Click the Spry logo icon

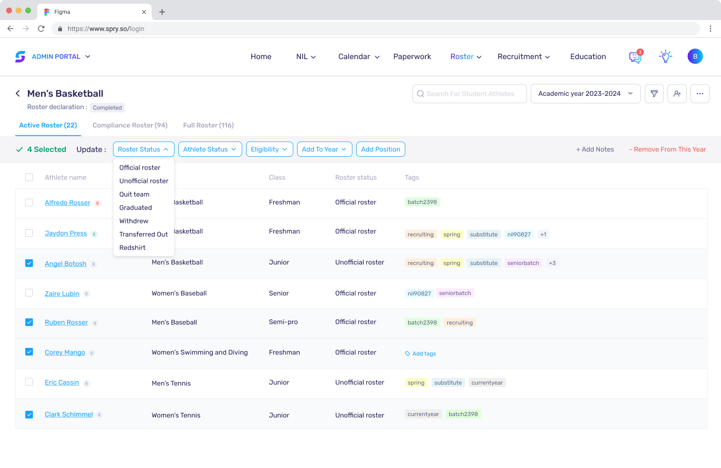coord(20,57)
